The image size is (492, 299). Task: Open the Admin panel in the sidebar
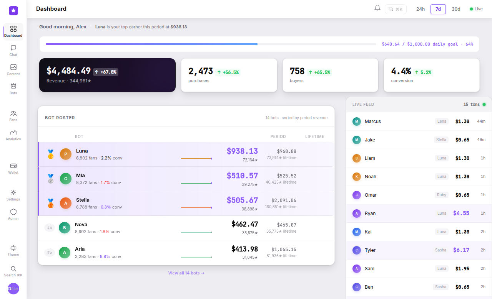point(13,214)
